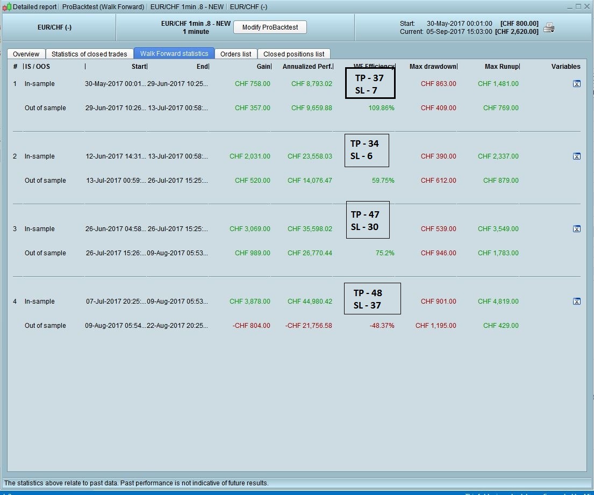Select in-sample gain CHF 758.00
This screenshot has height=495, width=594.
pos(252,84)
